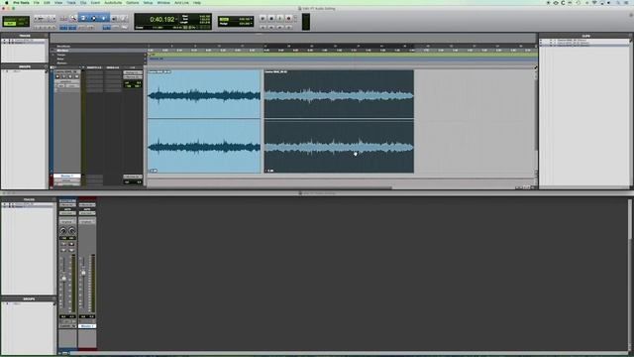
Task: Click the right pan knob on Mix audio channel
Action: (72, 231)
